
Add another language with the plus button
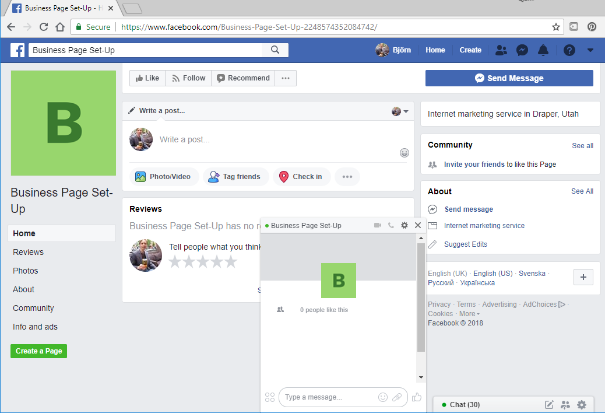583,277
